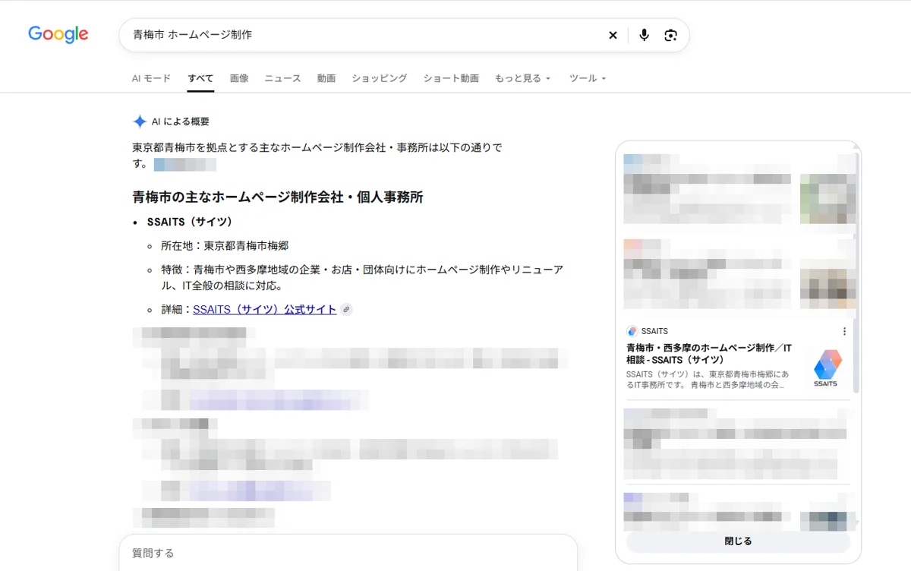Screen dimensions: 911x571
Task: Open the three-dot menu on SSAITS card
Action: point(844,331)
